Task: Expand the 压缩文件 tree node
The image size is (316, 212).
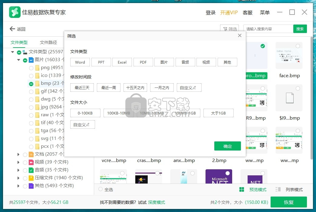Action: 18,178
